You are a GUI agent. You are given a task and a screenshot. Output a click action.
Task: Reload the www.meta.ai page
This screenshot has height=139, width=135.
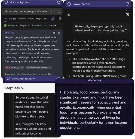(127, 4)
